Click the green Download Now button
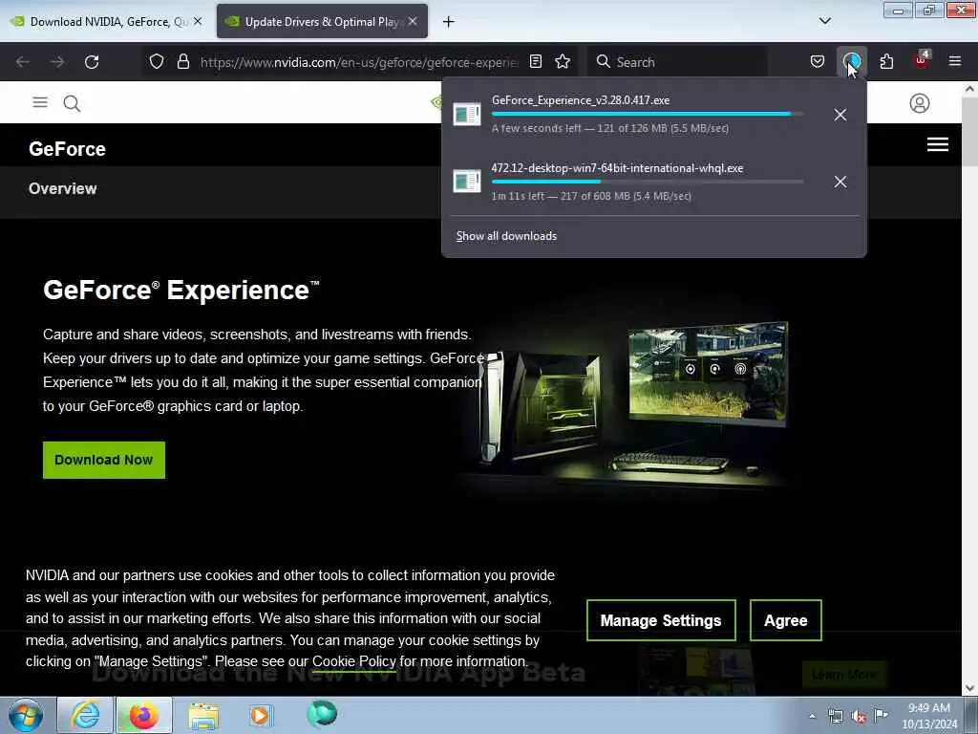This screenshot has width=978, height=734. 103,460
